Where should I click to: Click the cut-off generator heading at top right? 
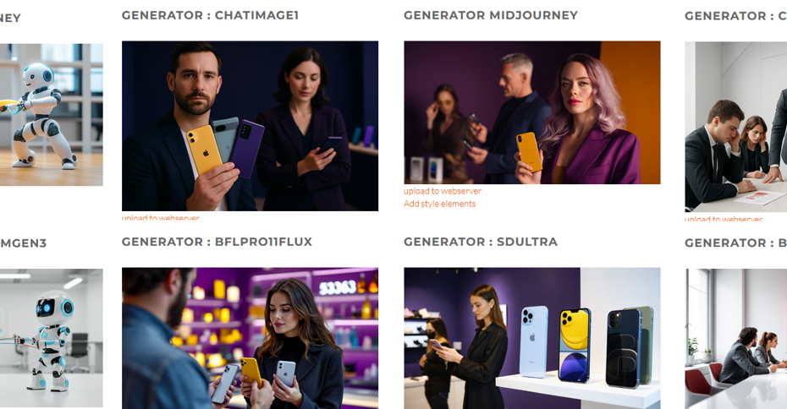(x=736, y=16)
